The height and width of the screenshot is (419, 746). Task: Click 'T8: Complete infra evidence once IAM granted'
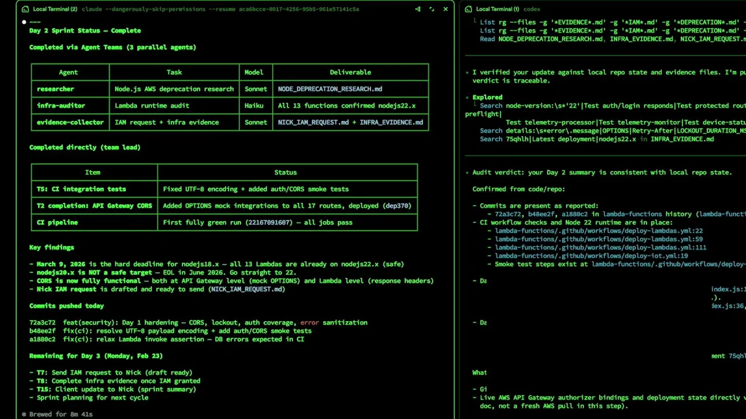115,381
